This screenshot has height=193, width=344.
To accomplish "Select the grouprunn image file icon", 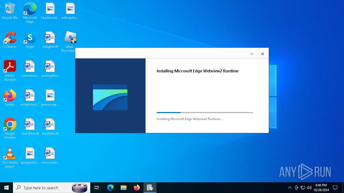I will 30,156.
